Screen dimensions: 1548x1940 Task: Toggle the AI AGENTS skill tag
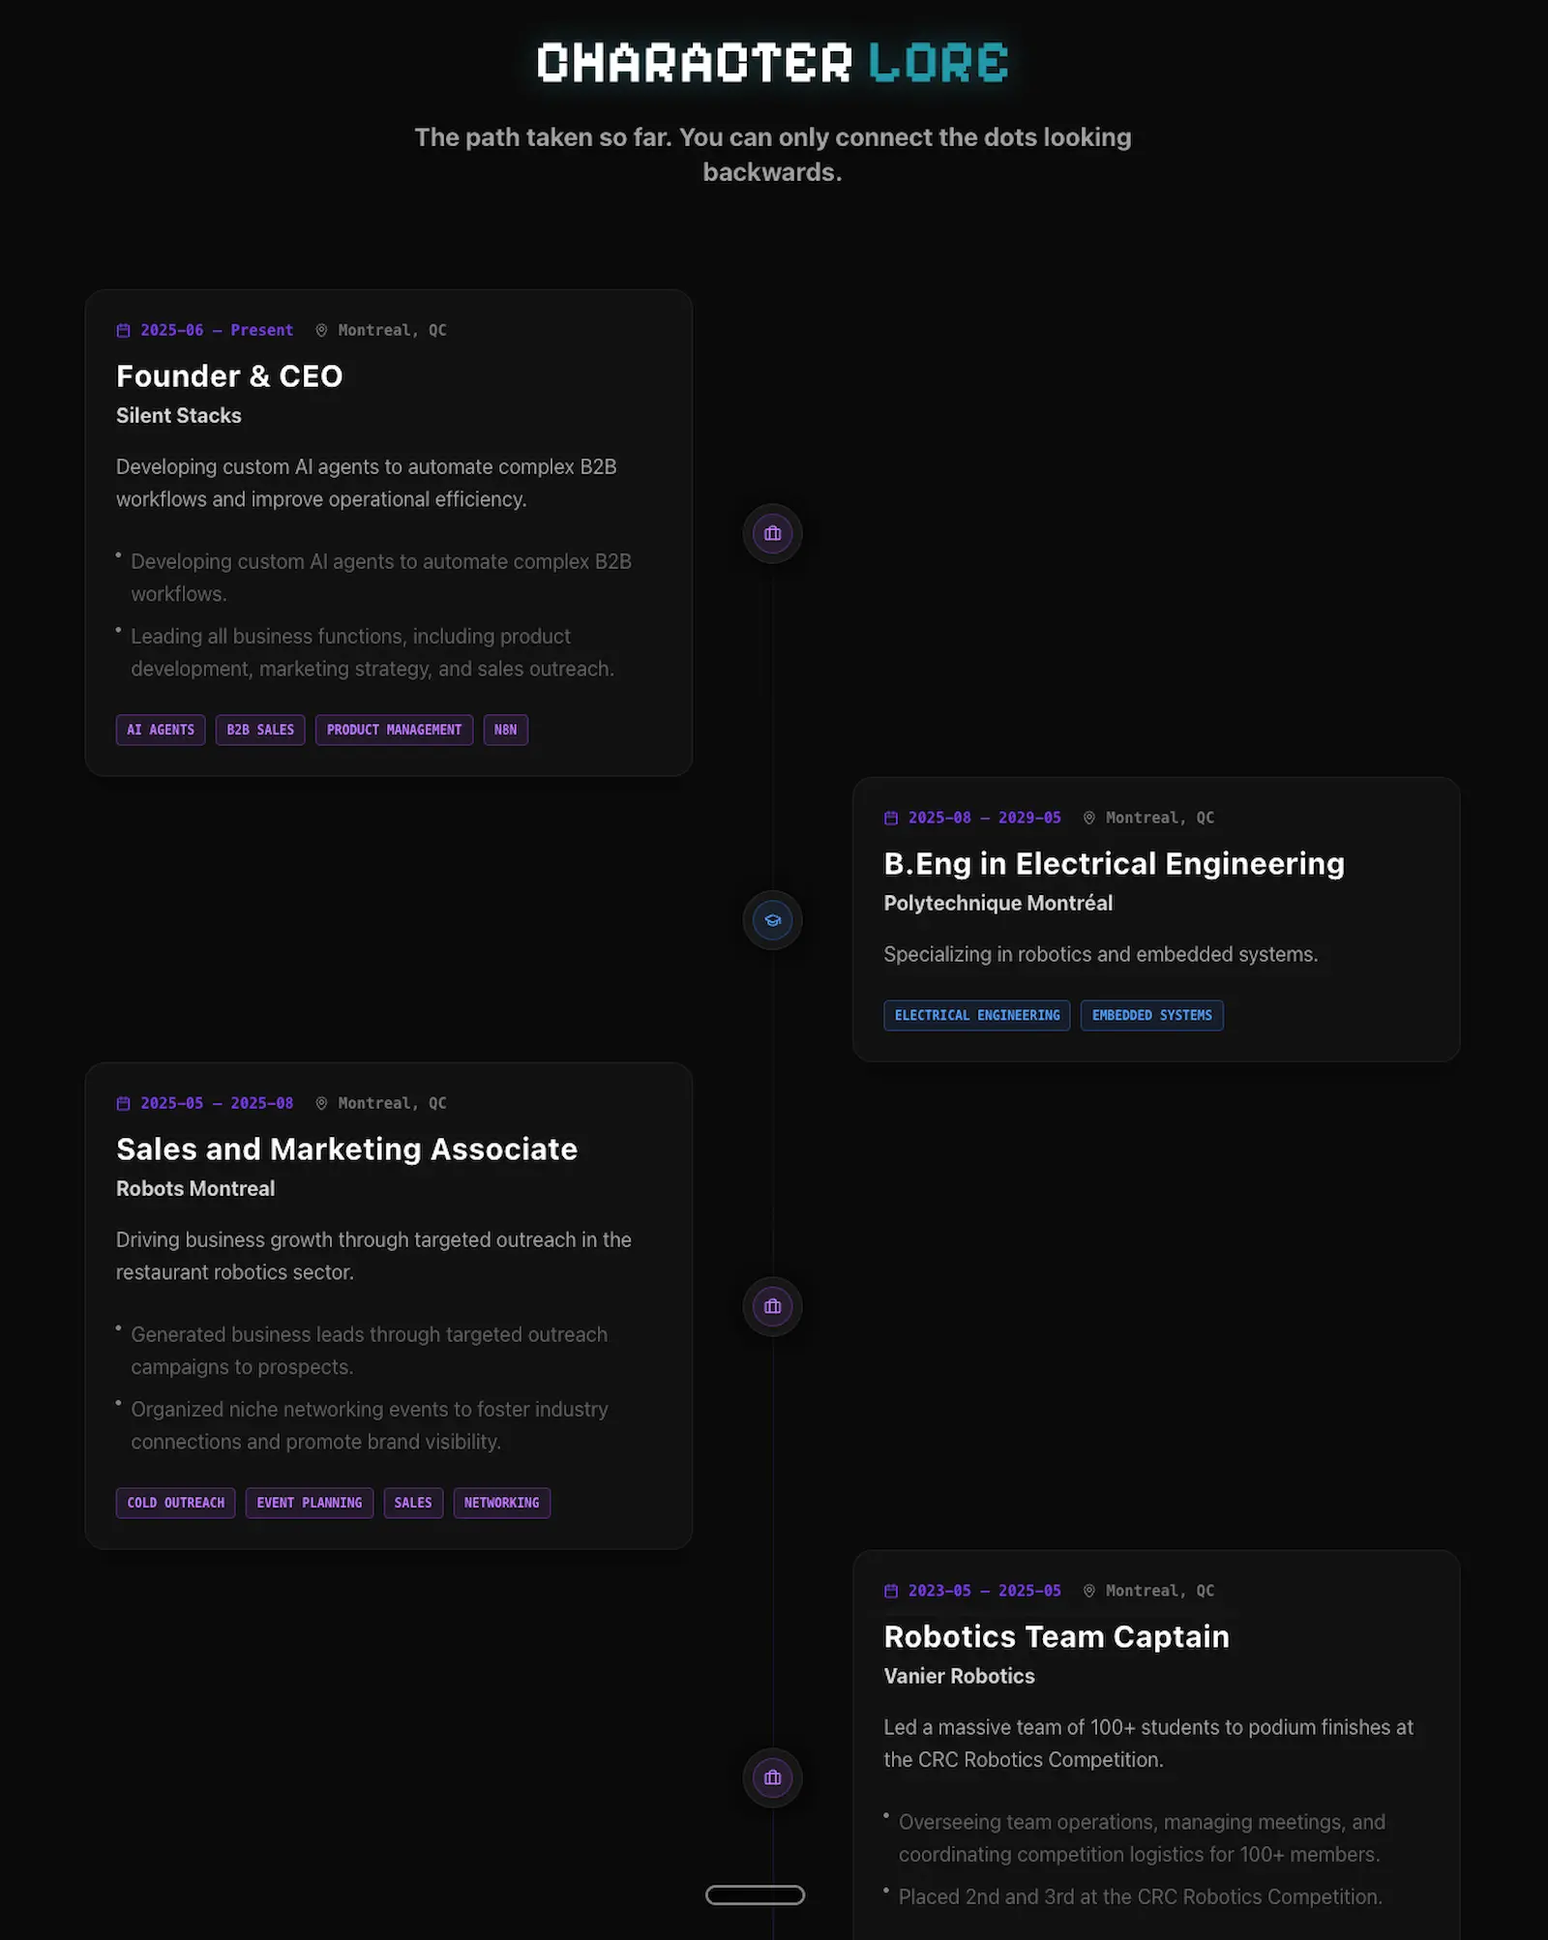160,730
